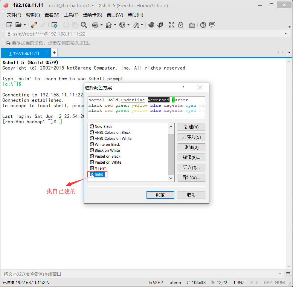Click the Help question mark icon
This screenshot has height=287, width=293.
click(x=203, y=25)
